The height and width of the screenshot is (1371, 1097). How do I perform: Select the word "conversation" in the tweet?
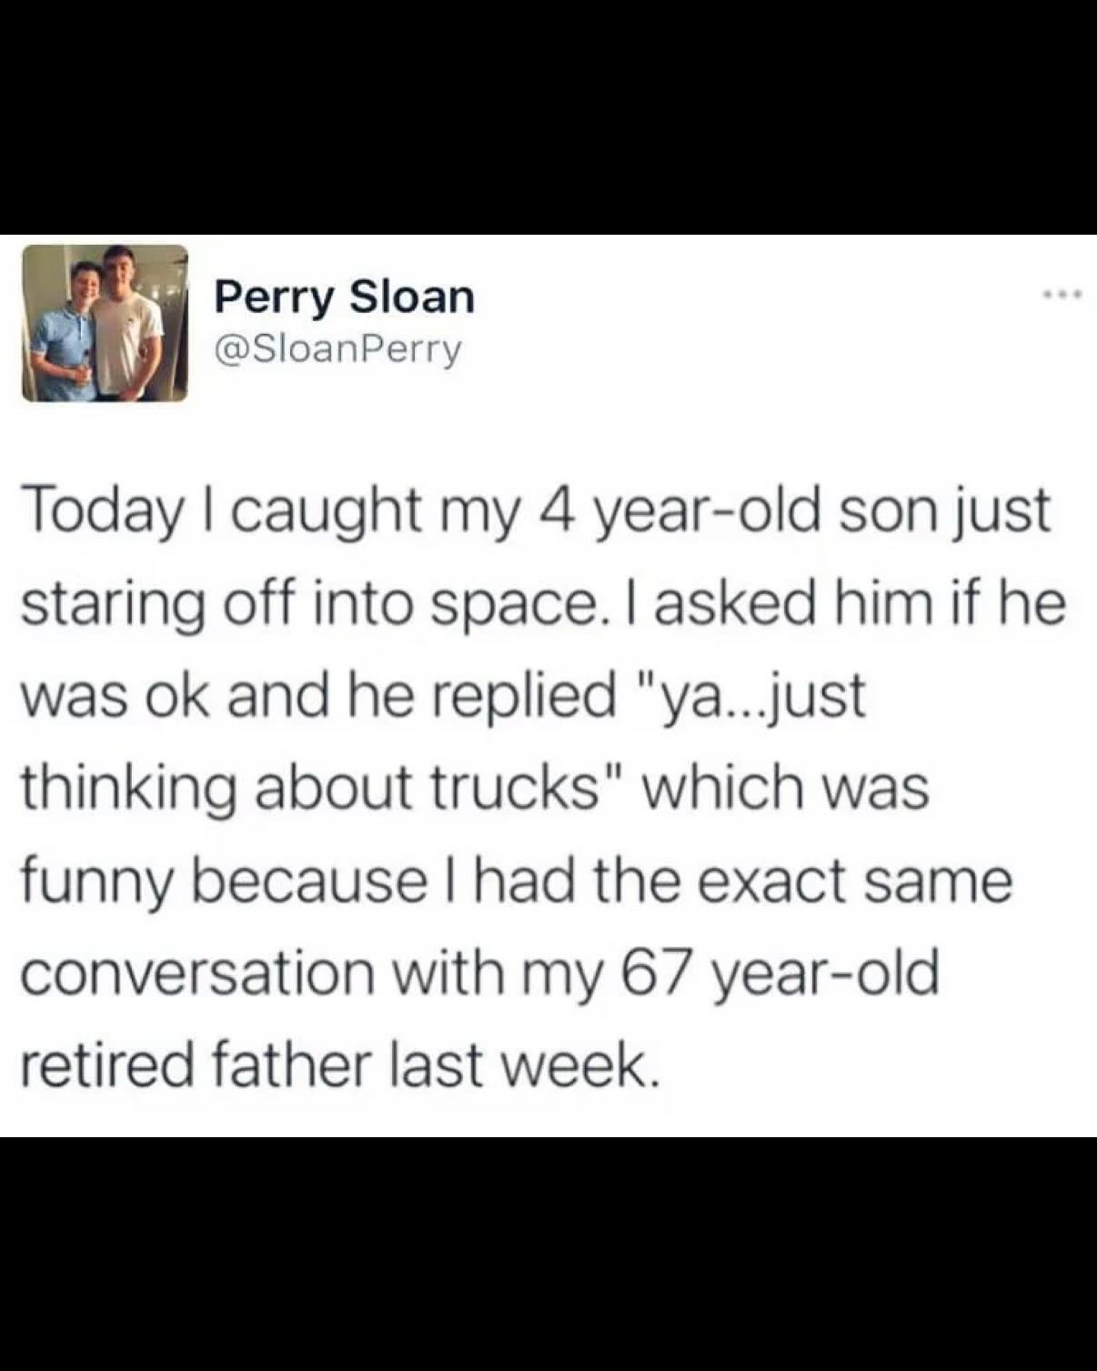[x=197, y=973]
